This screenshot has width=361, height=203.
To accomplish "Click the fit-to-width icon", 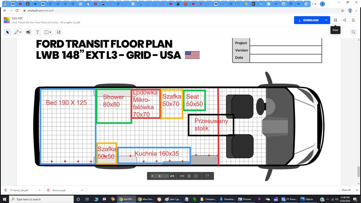I will coord(182,176).
